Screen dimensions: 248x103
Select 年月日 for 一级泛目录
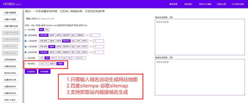(x=84, y=41)
